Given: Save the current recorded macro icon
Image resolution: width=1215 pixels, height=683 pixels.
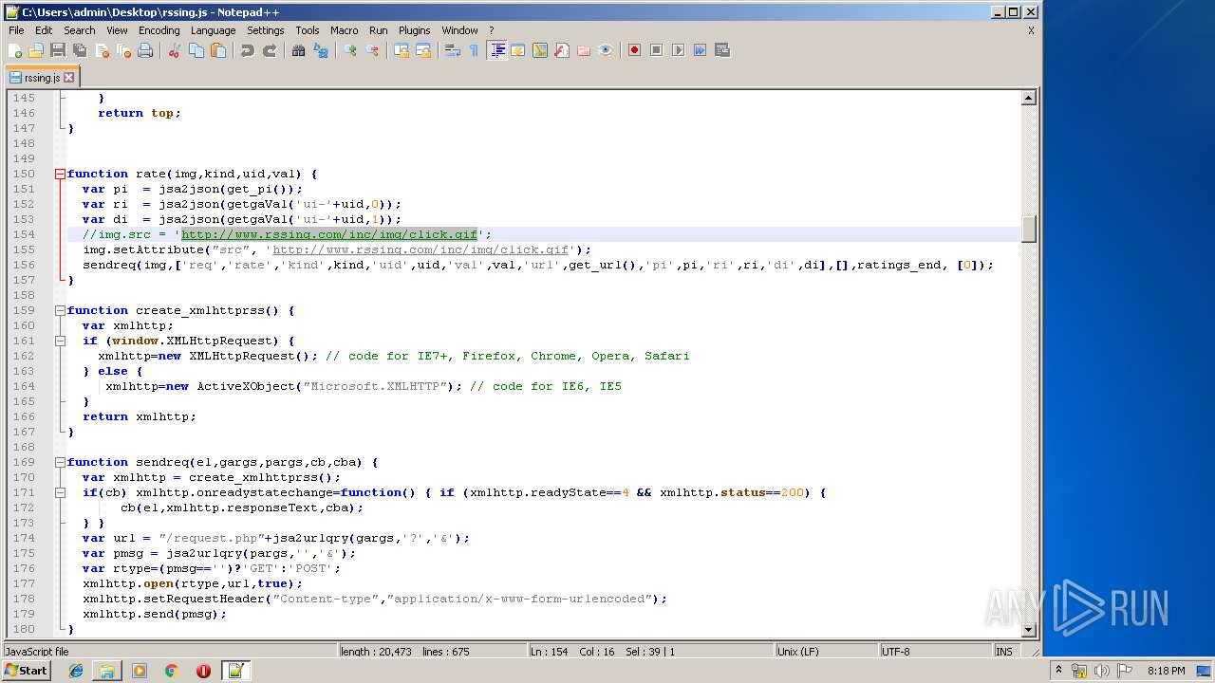Looking at the screenshot, I should point(722,50).
